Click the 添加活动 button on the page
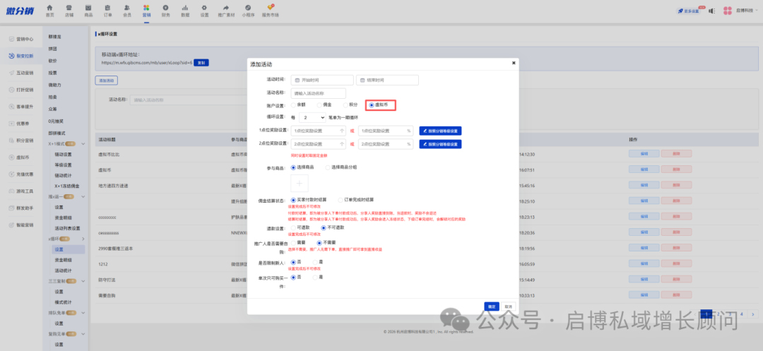This screenshot has height=351, width=763. [106, 81]
